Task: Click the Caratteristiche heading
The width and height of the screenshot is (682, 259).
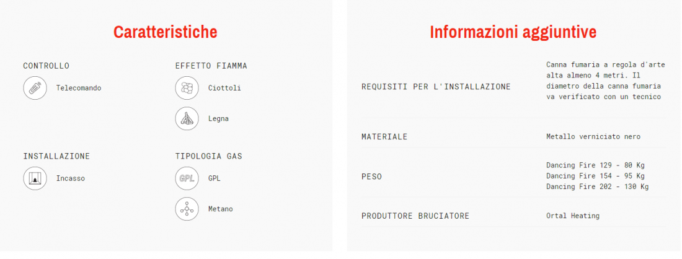Action: click(165, 32)
